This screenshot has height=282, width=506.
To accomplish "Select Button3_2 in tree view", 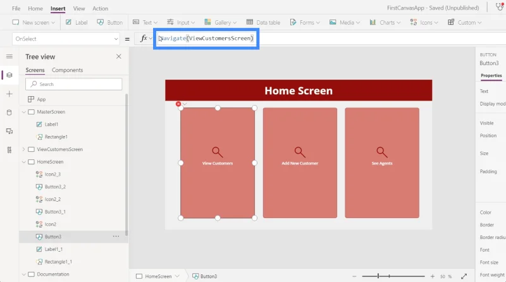I will [55, 187].
